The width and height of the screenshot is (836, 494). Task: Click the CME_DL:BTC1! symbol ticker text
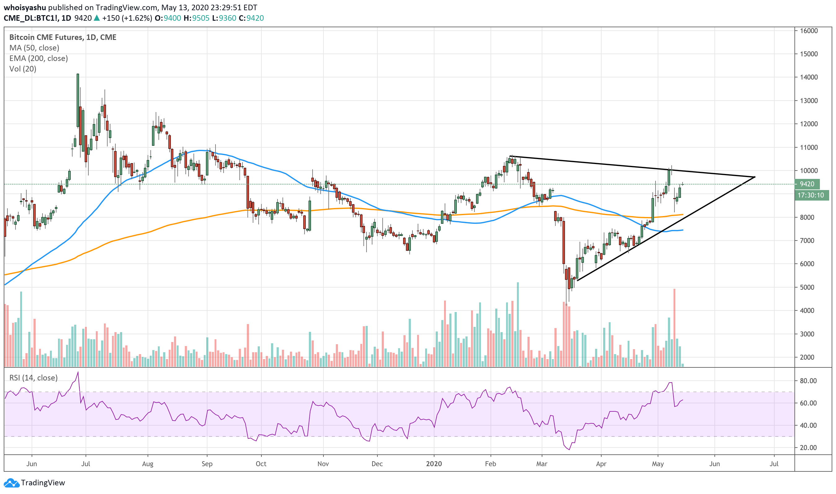pyautogui.click(x=31, y=18)
